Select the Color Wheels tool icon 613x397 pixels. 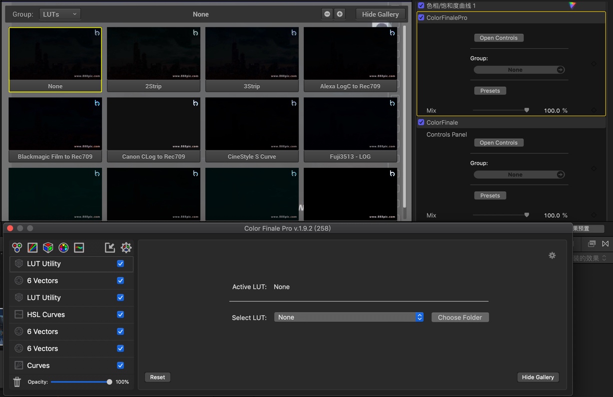(16, 247)
